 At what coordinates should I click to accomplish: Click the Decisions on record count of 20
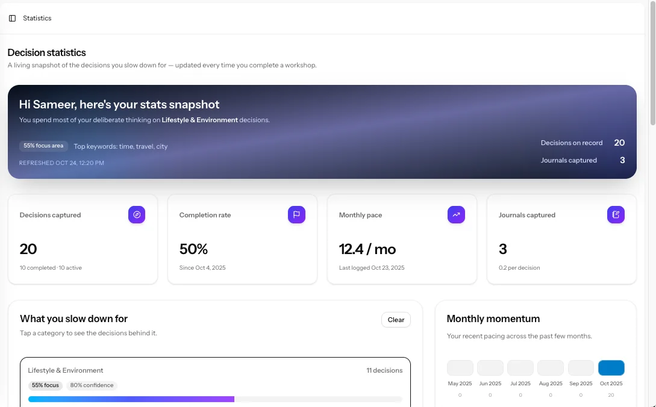[x=620, y=143]
